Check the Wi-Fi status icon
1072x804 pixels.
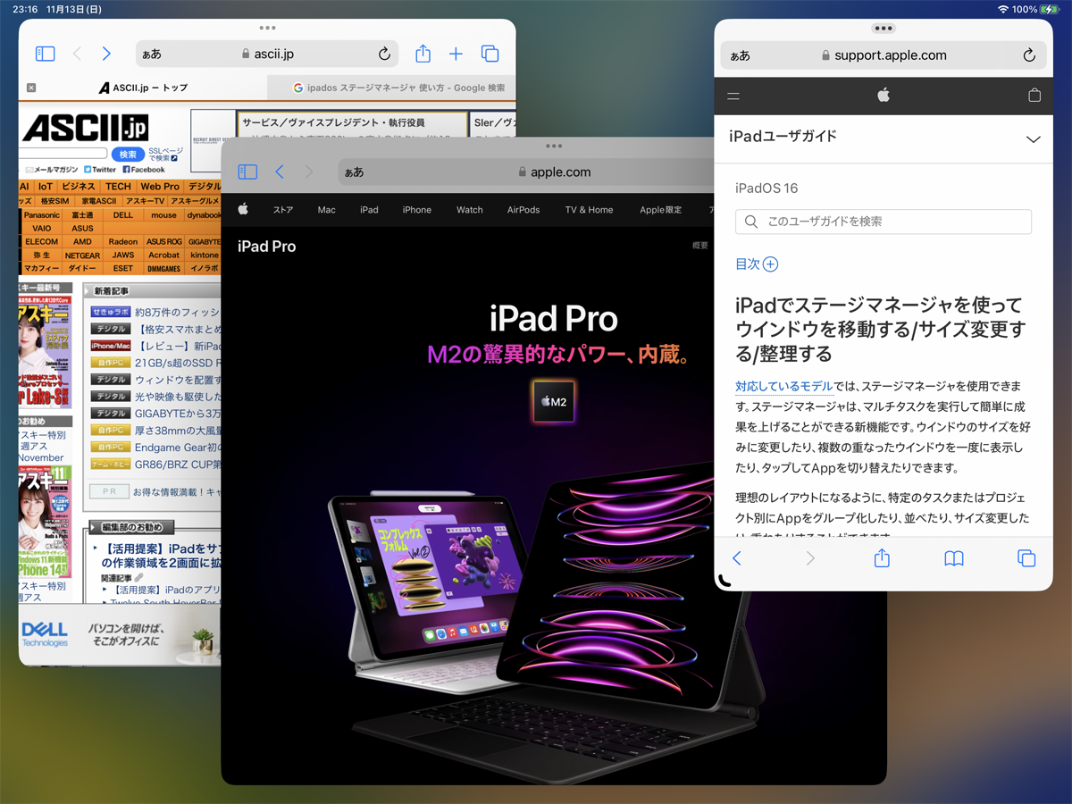point(1003,9)
